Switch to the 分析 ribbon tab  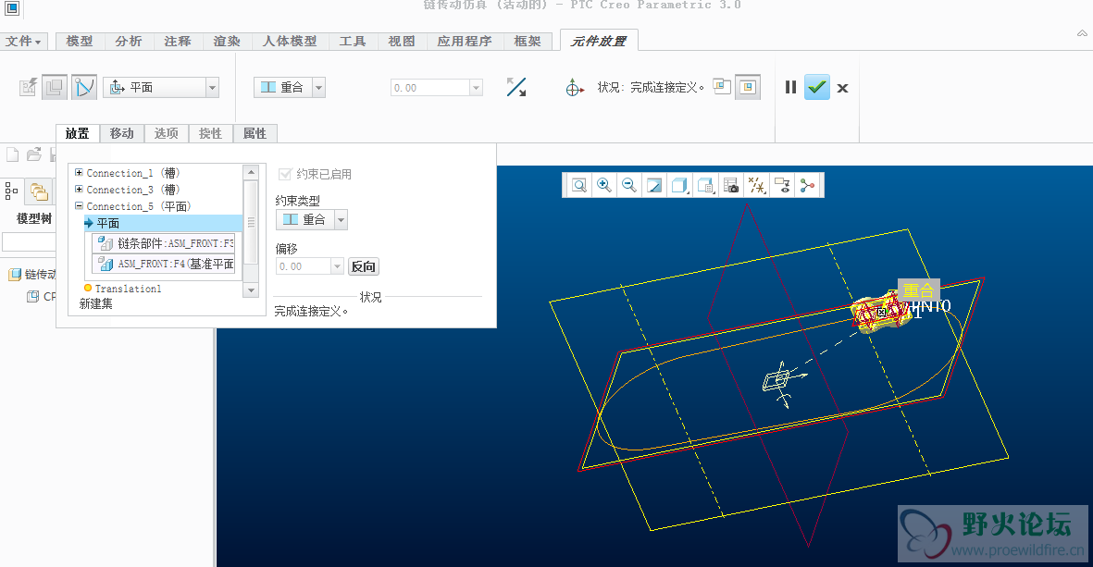(x=129, y=41)
